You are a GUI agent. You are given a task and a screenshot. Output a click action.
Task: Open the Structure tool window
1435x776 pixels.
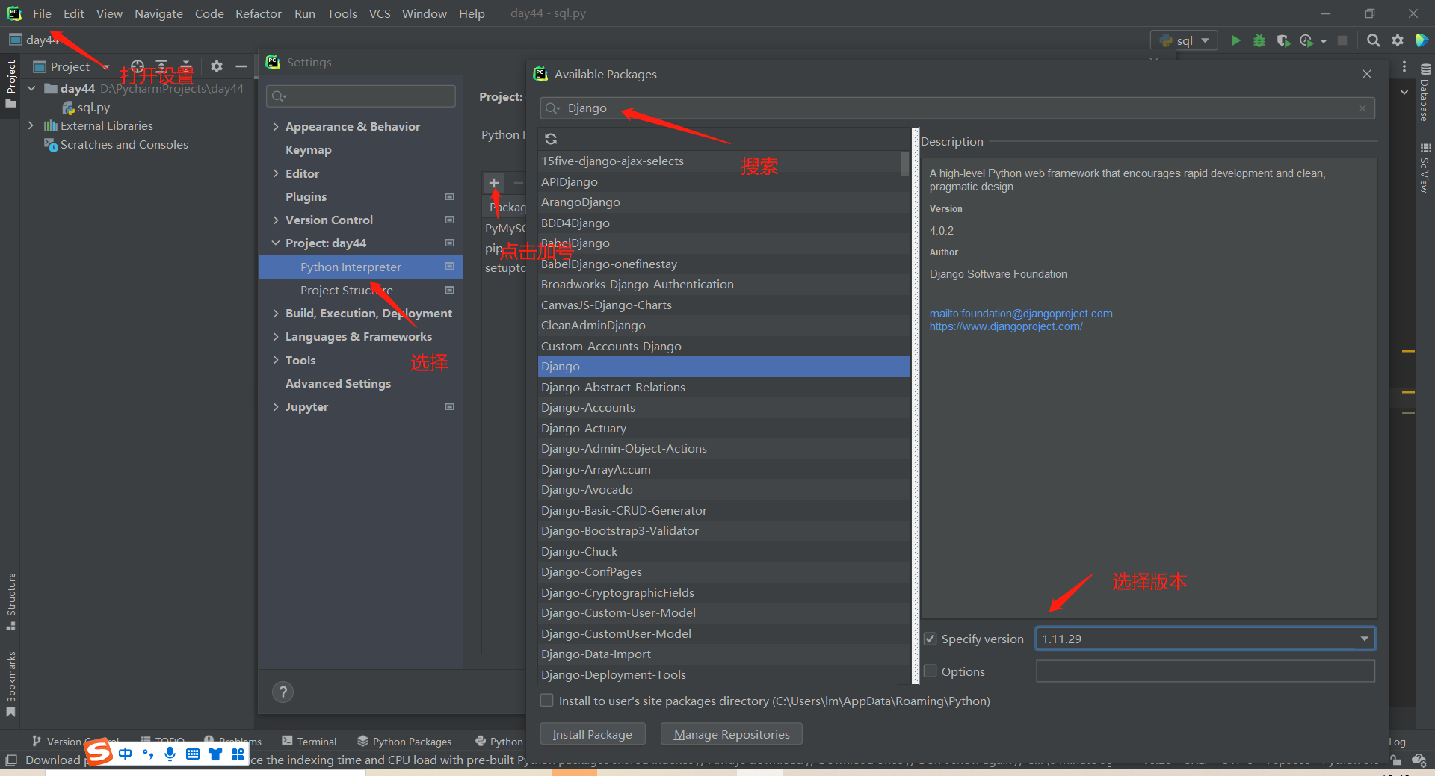(11, 601)
